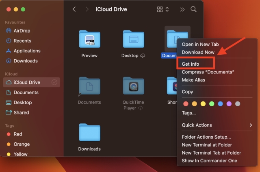Choose Folder Actions Setup…
This screenshot has height=172, width=260.
click(217, 137)
